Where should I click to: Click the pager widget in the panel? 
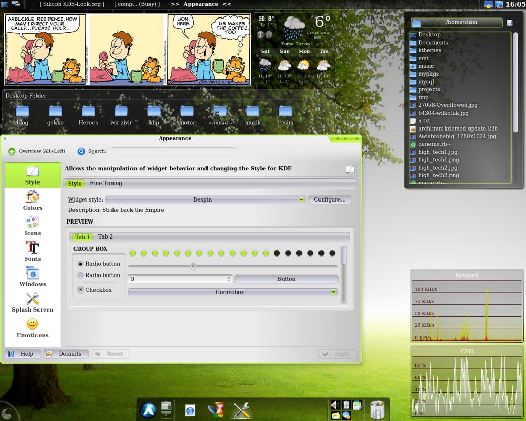point(166,409)
